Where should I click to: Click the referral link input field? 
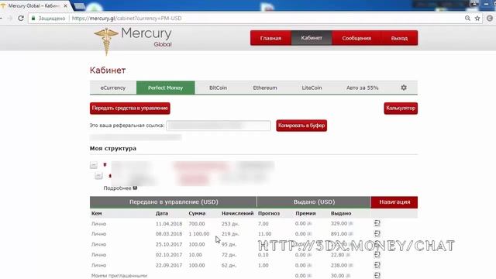[219, 126]
